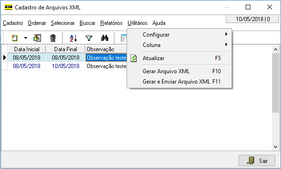Open the Ordenar menu
The width and height of the screenshot is (281, 169).
point(37,23)
